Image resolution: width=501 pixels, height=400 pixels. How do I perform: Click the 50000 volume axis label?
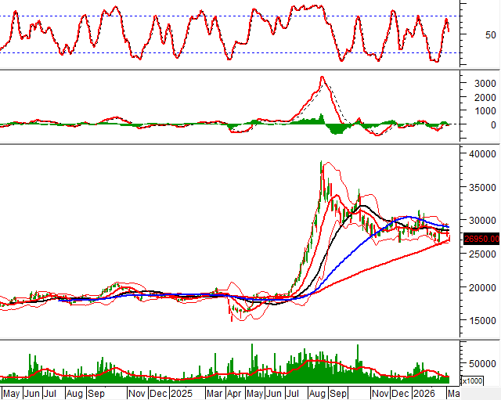tap(481, 364)
